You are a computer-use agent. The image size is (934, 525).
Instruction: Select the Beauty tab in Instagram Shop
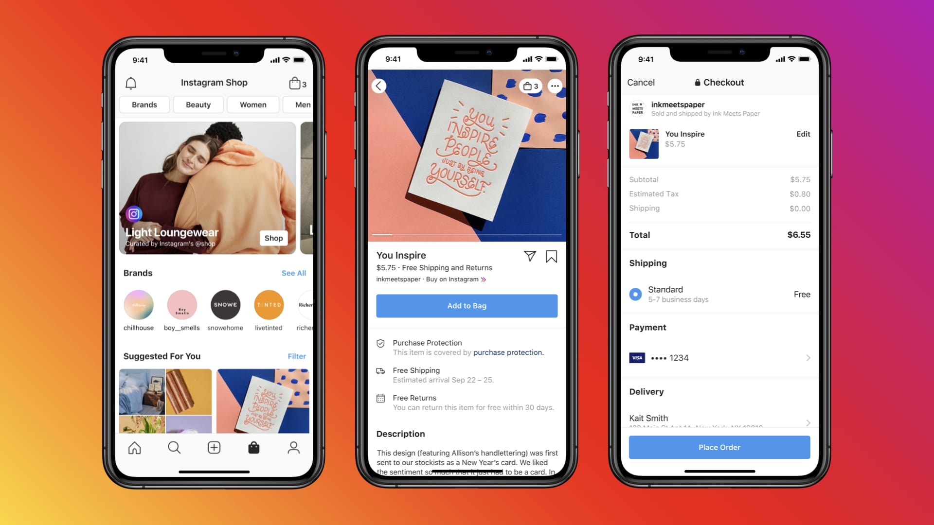pyautogui.click(x=198, y=105)
